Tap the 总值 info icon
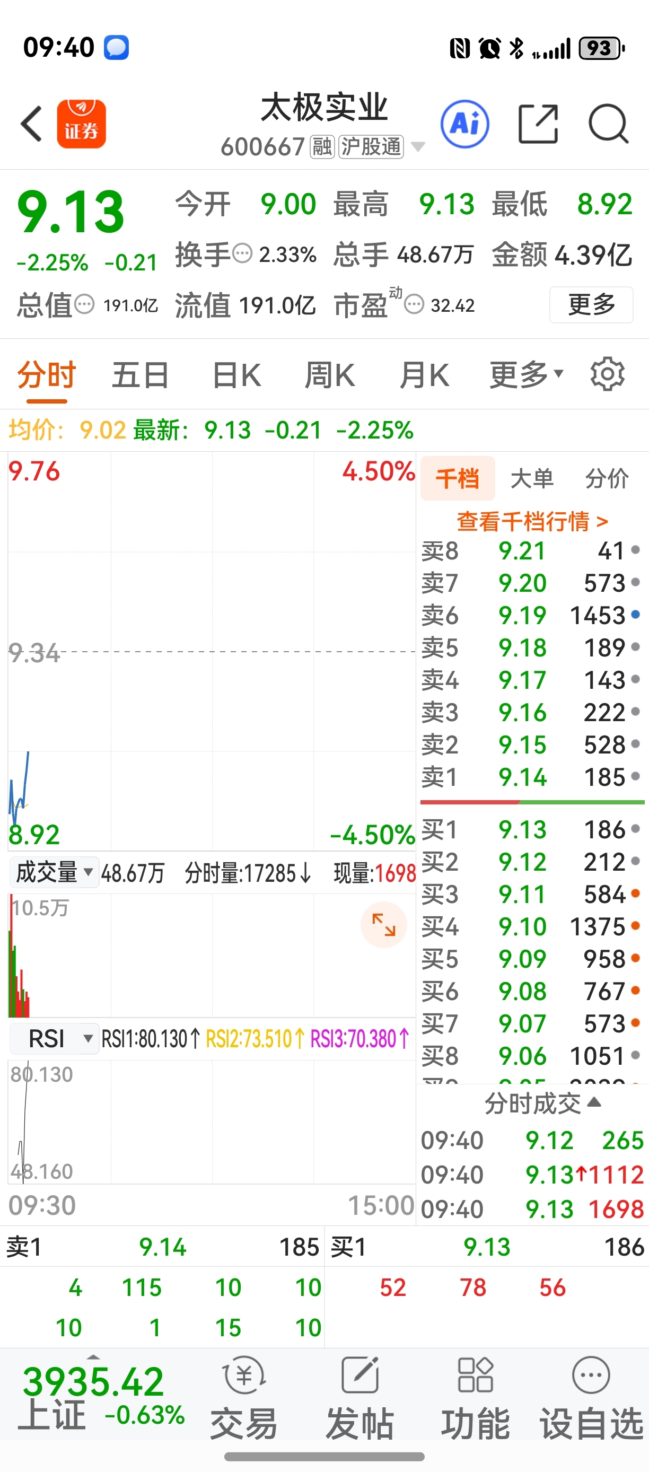Screen dimensions: 649x1472 pyautogui.click(x=84, y=304)
